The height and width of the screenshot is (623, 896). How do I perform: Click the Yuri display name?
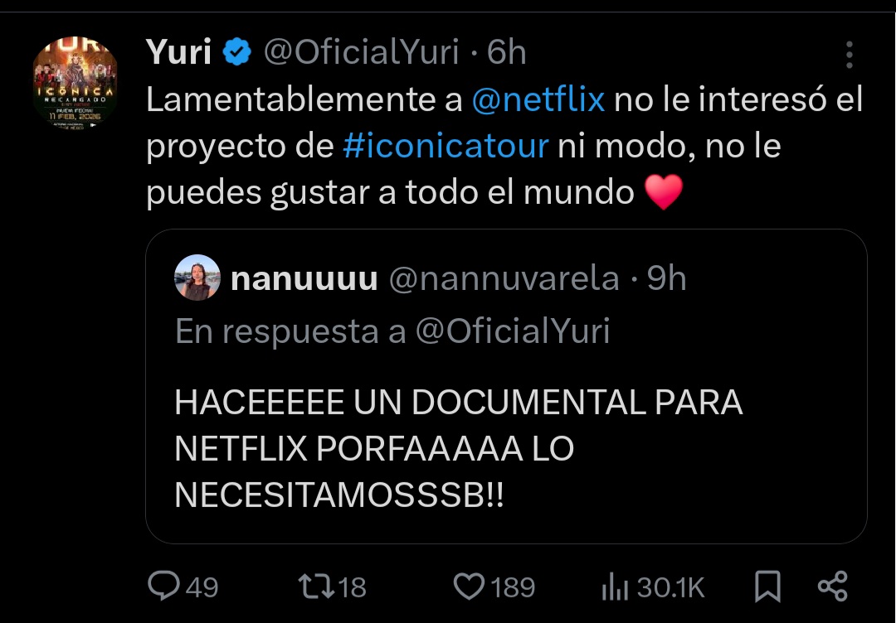178,53
